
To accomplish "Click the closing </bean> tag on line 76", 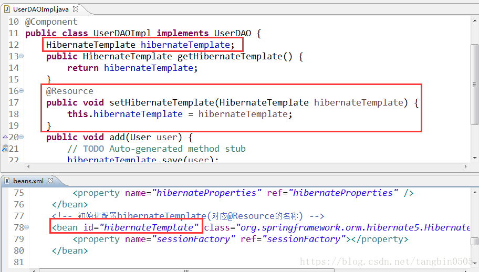I will (70, 205).
